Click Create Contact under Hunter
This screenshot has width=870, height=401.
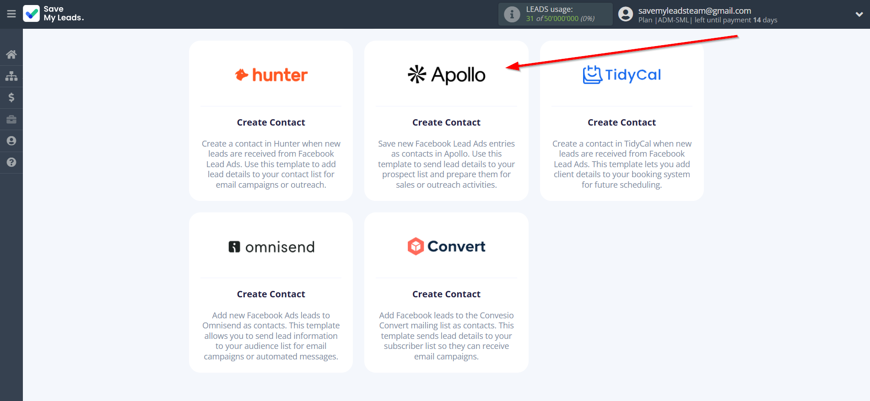(x=271, y=122)
